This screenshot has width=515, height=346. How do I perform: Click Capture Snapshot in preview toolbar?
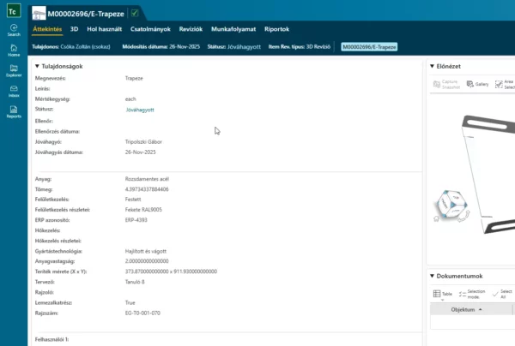446,84
